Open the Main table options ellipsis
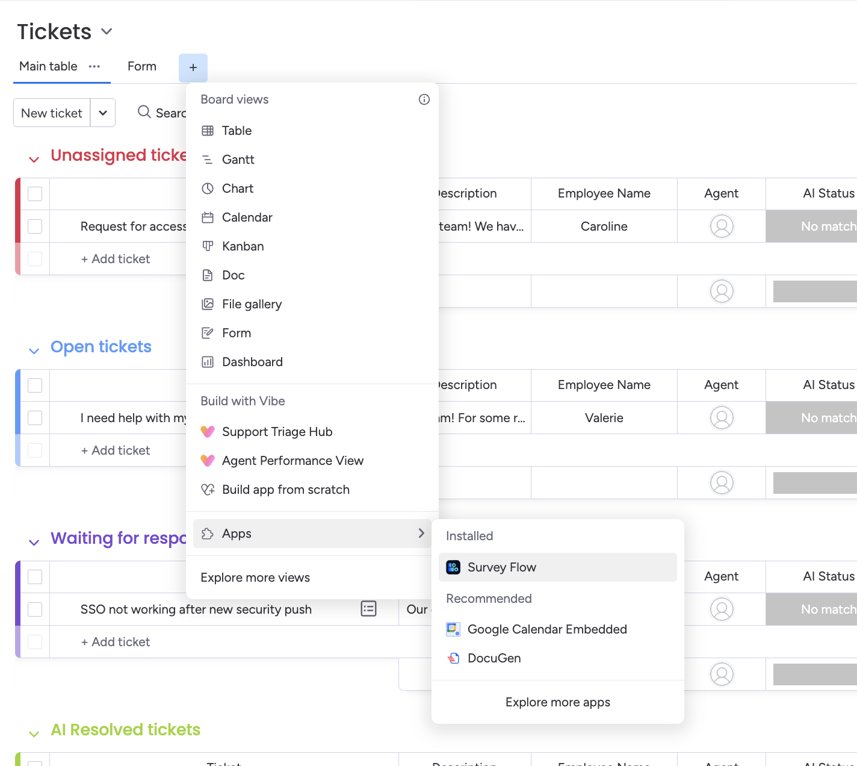This screenshot has height=766, width=857. pyautogui.click(x=94, y=66)
